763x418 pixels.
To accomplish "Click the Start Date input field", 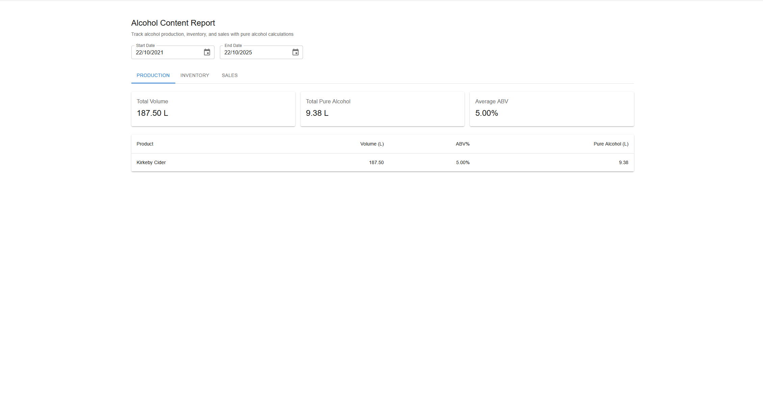I will click(166, 52).
